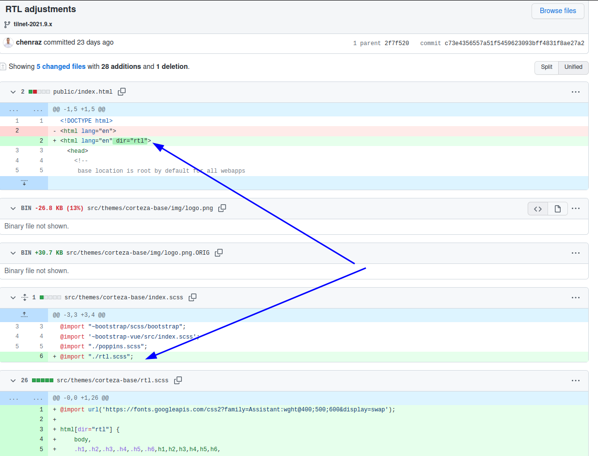
Task: Expand up lines in index.scss diff
Action: point(24,315)
